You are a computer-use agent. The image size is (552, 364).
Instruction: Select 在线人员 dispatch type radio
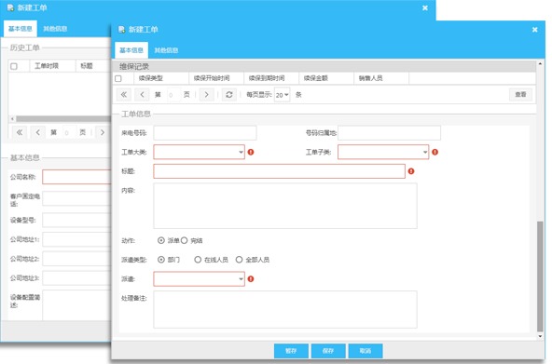click(198, 260)
